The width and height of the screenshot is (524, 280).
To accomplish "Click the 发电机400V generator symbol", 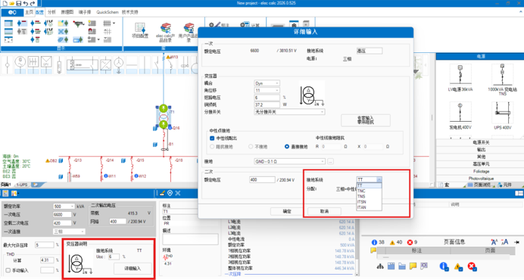I will (x=460, y=112).
